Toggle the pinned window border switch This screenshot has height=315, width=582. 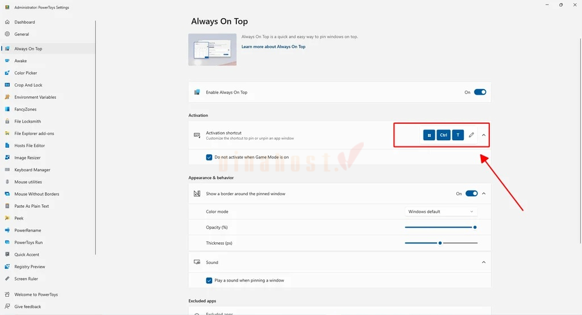click(x=471, y=194)
